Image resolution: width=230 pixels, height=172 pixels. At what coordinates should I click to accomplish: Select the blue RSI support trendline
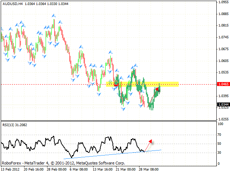pos(108,154)
